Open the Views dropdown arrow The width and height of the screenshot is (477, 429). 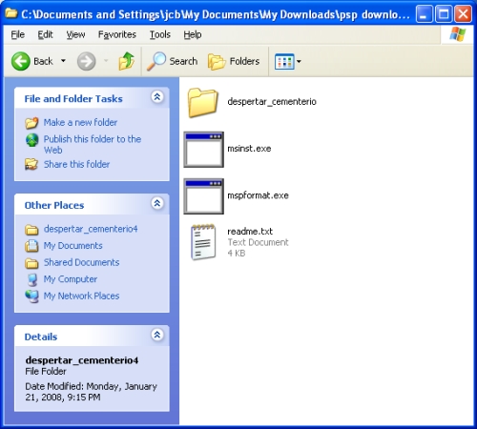pyautogui.click(x=299, y=61)
